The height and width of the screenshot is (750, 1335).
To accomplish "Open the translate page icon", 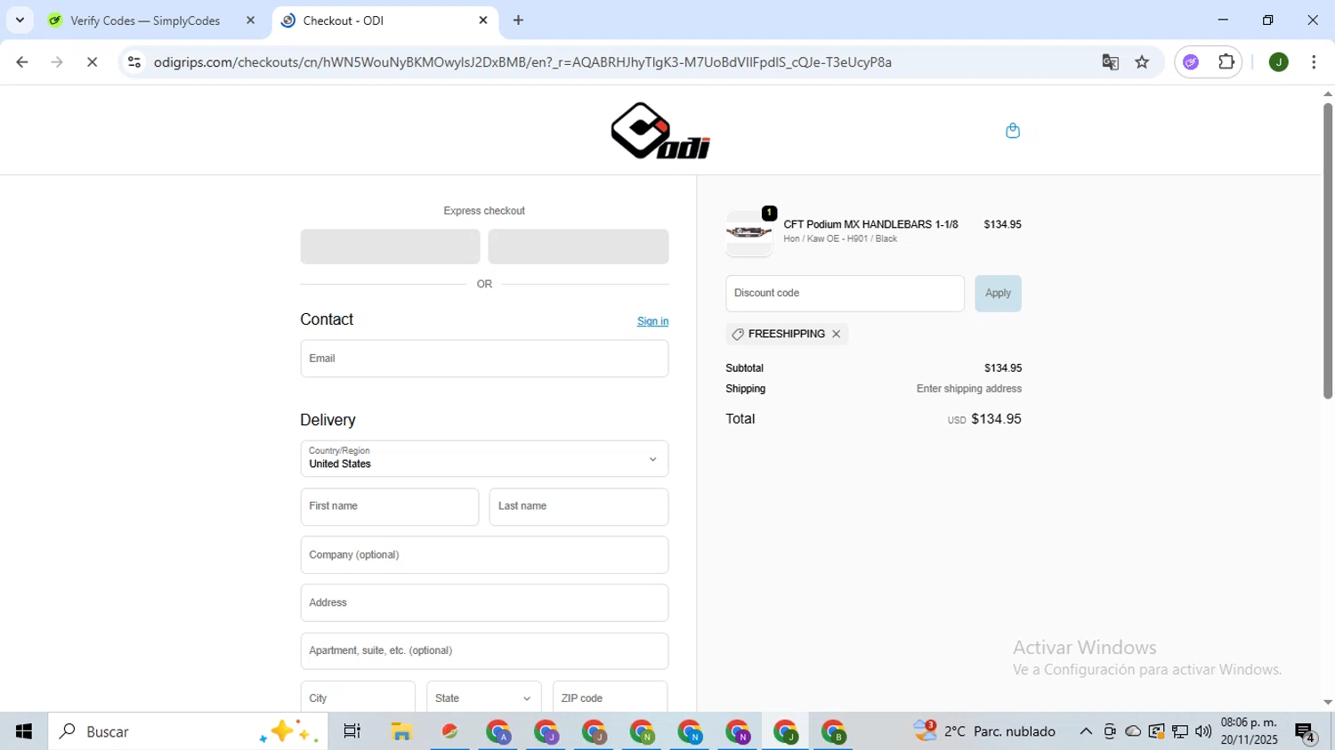I will tap(1110, 62).
